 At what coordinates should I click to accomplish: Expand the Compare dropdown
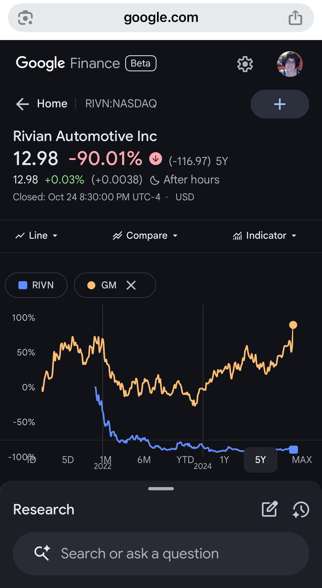[145, 236]
